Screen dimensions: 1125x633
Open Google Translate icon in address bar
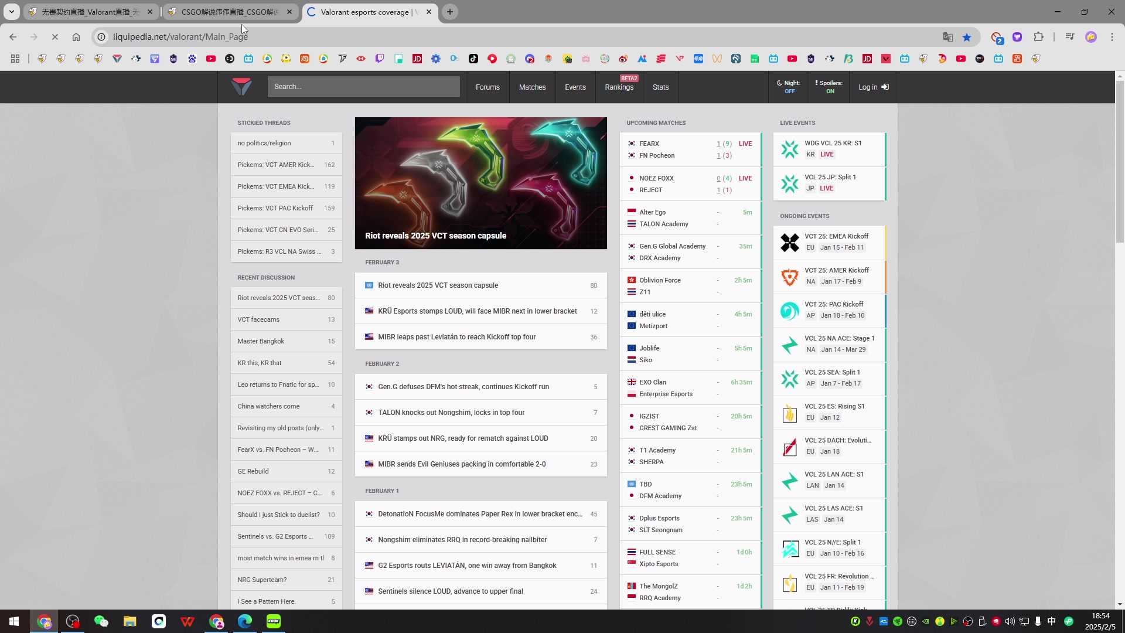click(x=948, y=37)
